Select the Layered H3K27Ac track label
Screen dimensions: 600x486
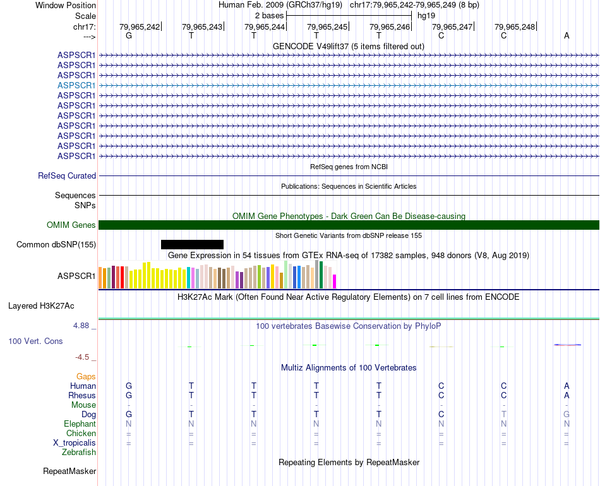click(x=41, y=306)
